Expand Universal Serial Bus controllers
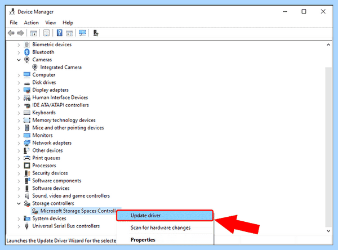The height and width of the screenshot is (250, 338). tap(19, 226)
